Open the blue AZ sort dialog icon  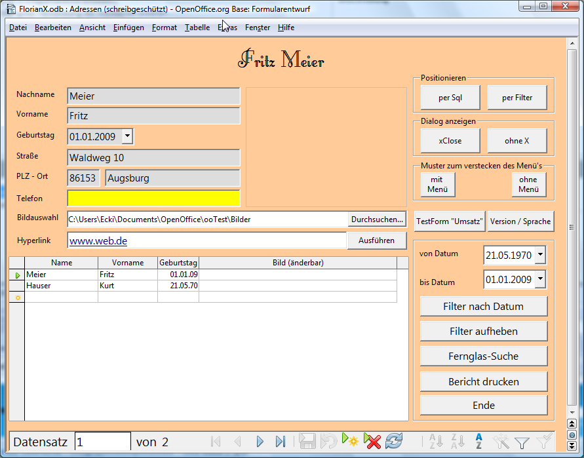(479, 441)
